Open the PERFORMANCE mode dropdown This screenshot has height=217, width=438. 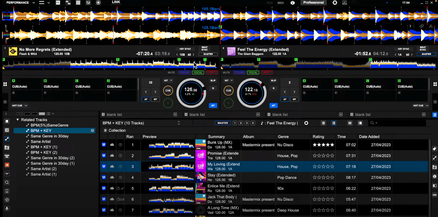[20, 3]
